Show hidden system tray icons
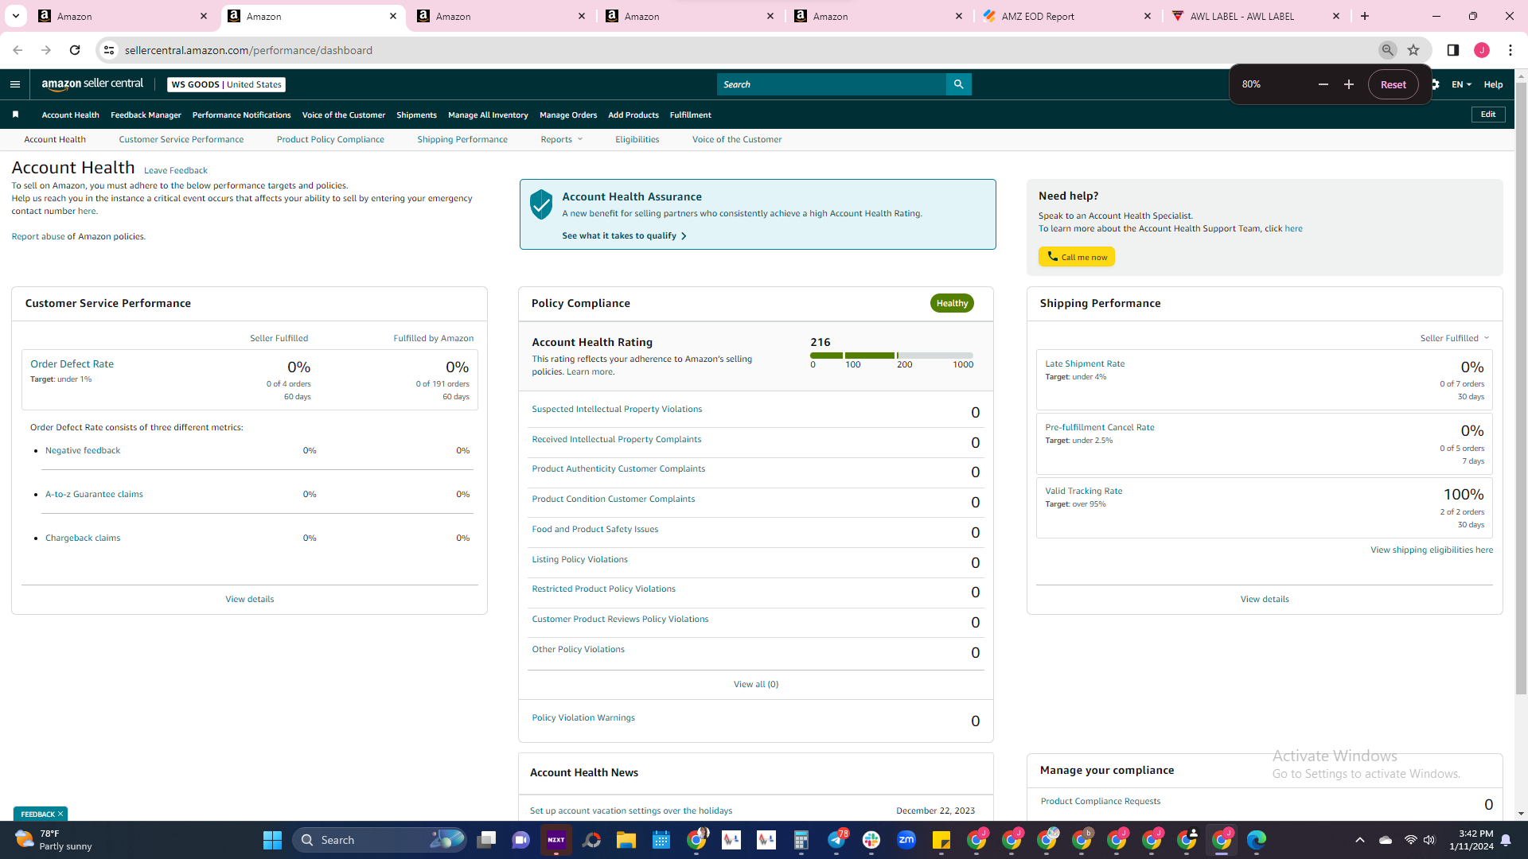 click(x=1359, y=840)
